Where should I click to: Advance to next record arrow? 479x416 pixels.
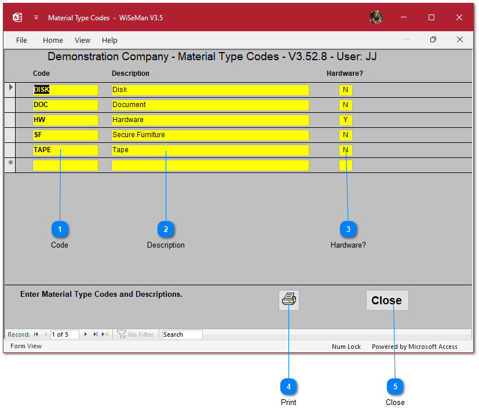click(86, 334)
